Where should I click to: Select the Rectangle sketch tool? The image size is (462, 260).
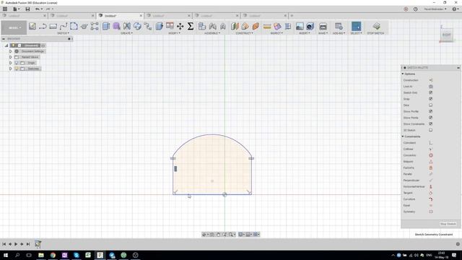point(53,26)
